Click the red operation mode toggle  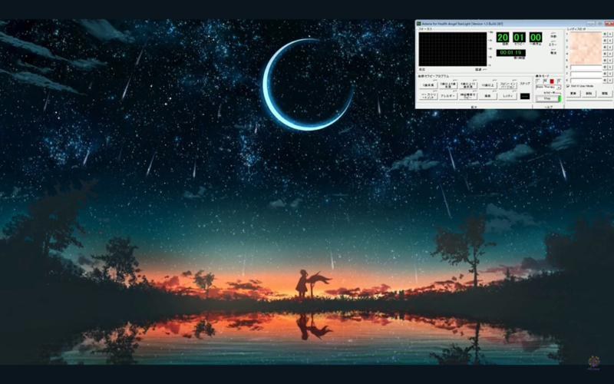[x=551, y=81]
